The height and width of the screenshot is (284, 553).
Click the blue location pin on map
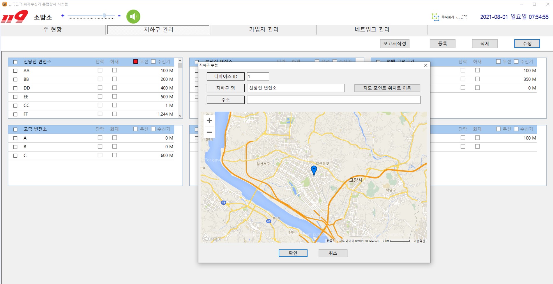point(314,170)
